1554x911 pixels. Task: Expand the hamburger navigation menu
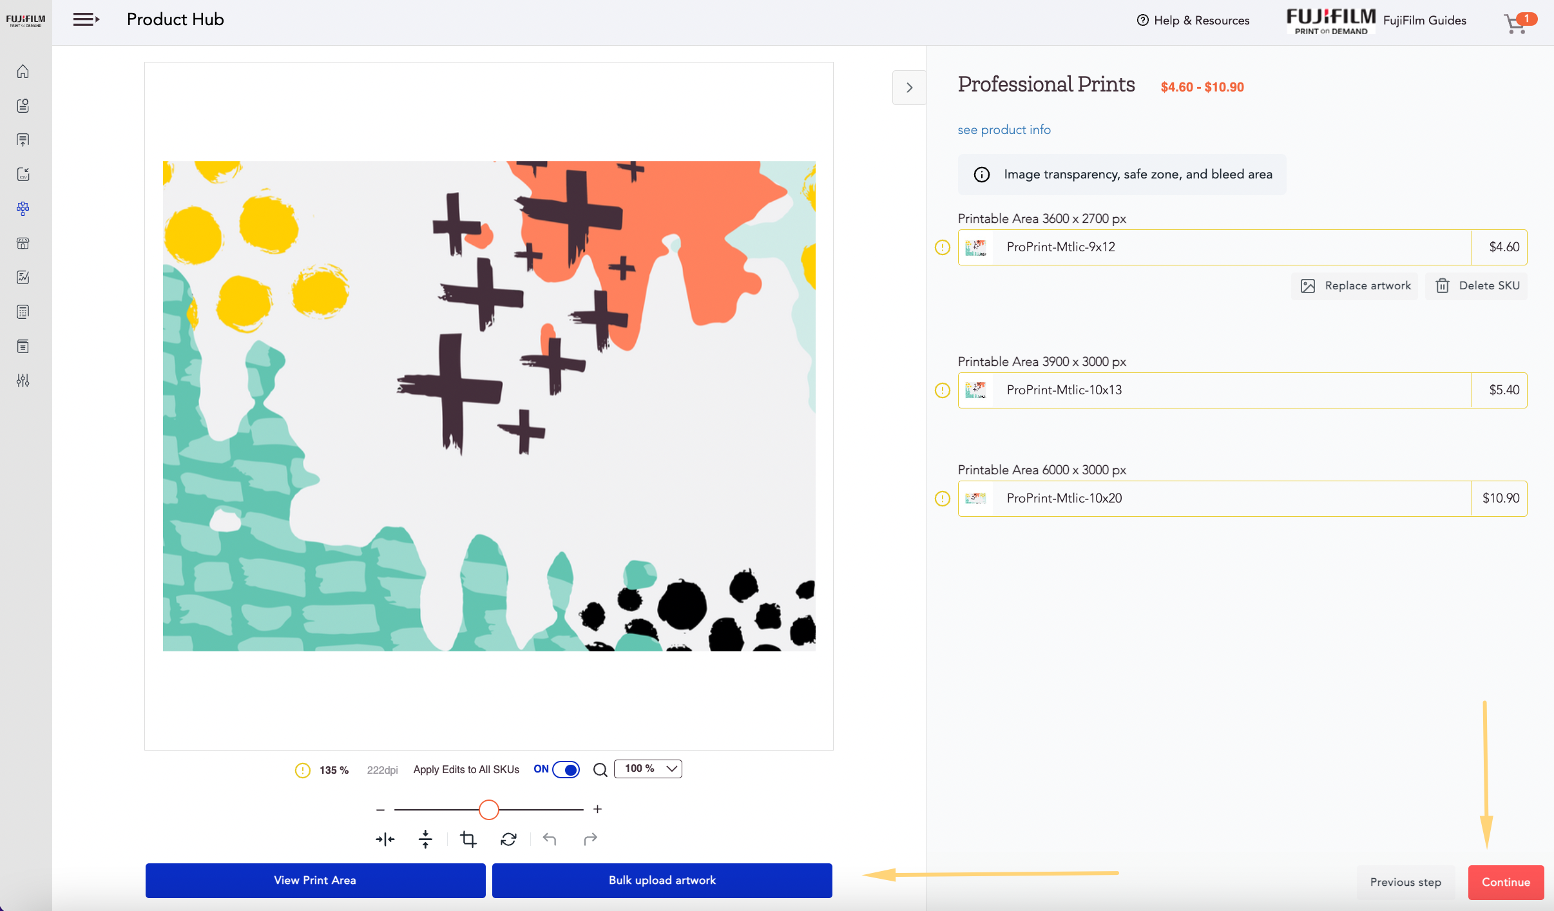(86, 19)
